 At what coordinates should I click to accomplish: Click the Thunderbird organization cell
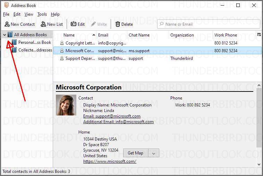click(x=181, y=58)
